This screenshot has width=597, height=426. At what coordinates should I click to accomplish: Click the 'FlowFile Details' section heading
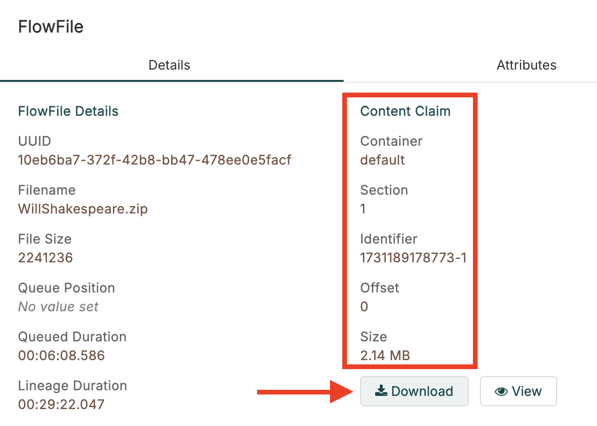pyautogui.click(x=68, y=111)
